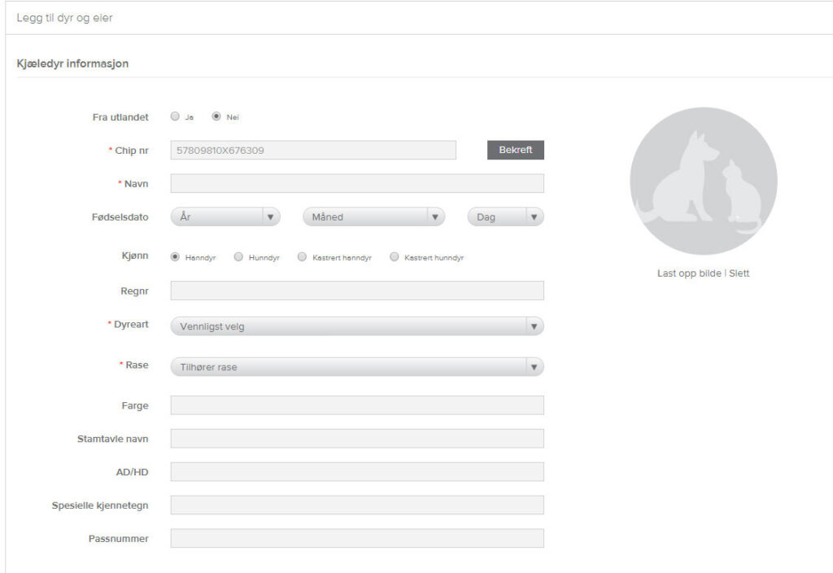This screenshot has width=833, height=573.
Task: Click the 'Last opp bilde' link
Action: coord(688,273)
